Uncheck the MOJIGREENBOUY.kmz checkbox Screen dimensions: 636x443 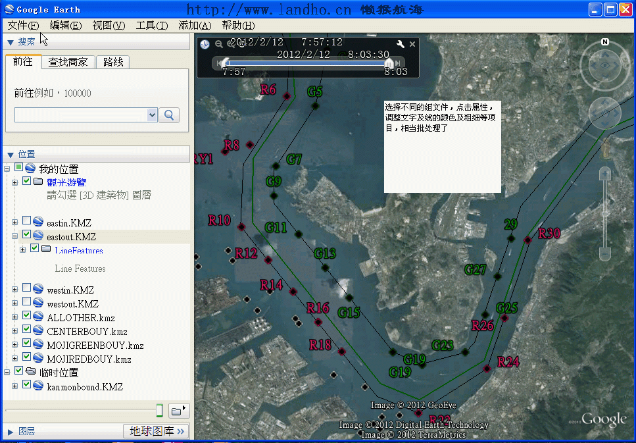(27, 344)
